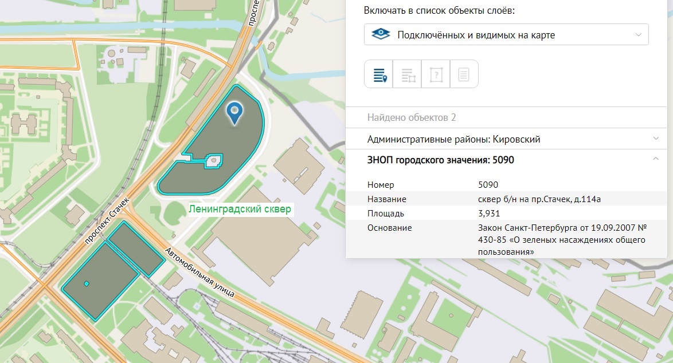Expand 'Административные районы: Кировский' section
673x363 pixels.
tap(509, 139)
